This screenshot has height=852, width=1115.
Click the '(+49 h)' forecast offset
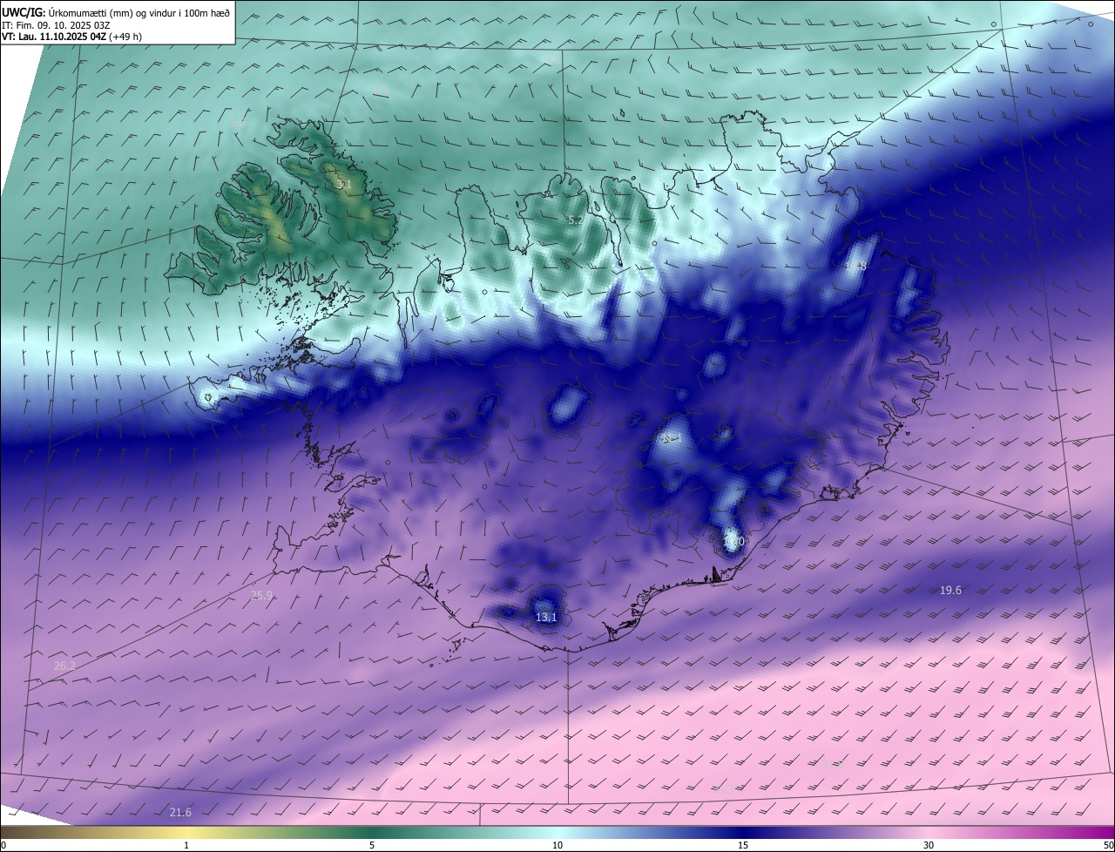click(x=126, y=37)
